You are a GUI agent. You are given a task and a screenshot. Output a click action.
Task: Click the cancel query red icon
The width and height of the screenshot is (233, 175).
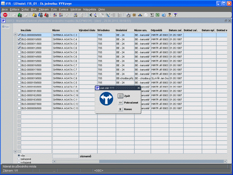[x=46, y=15]
